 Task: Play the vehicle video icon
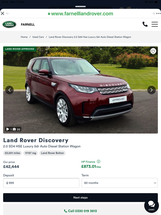click(8, 129)
